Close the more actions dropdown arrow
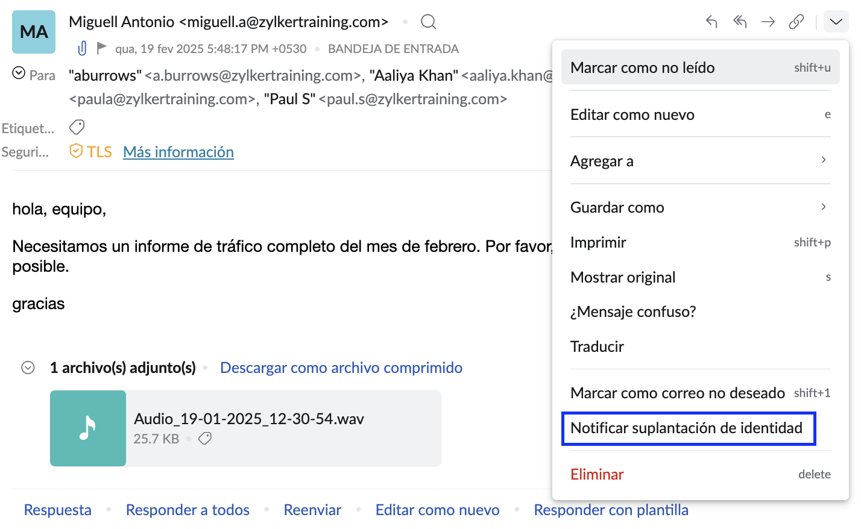The width and height of the screenshot is (861, 529). coord(835,22)
